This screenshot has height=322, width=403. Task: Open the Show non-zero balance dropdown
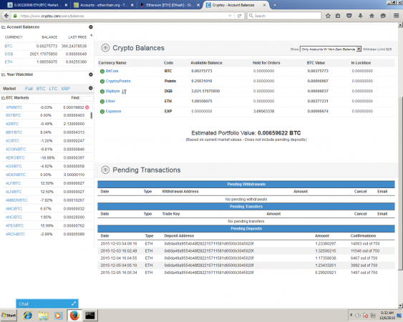(x=331, y=49)
